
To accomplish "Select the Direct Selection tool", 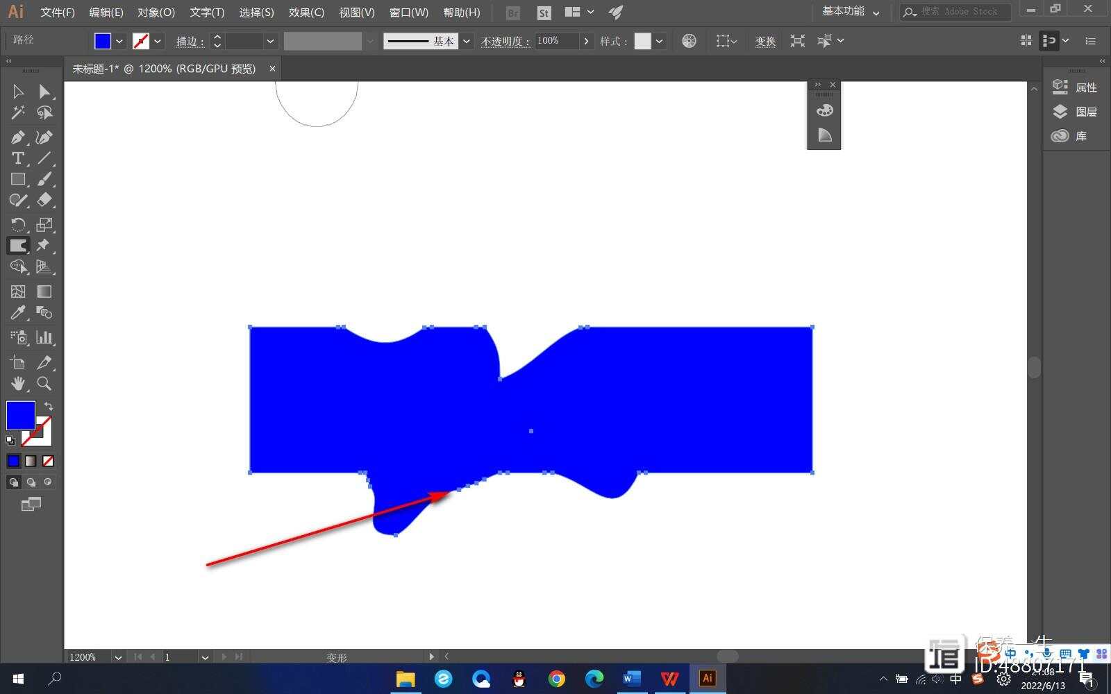I will (x=44, y=92).
